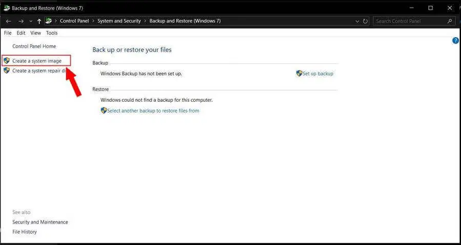Open File History link

click(25, 232)
